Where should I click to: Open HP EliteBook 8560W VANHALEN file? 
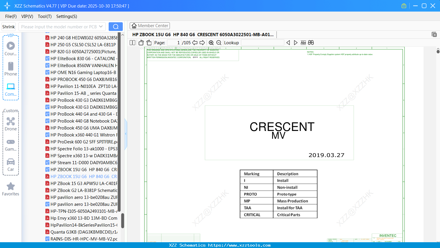[81, 65]
